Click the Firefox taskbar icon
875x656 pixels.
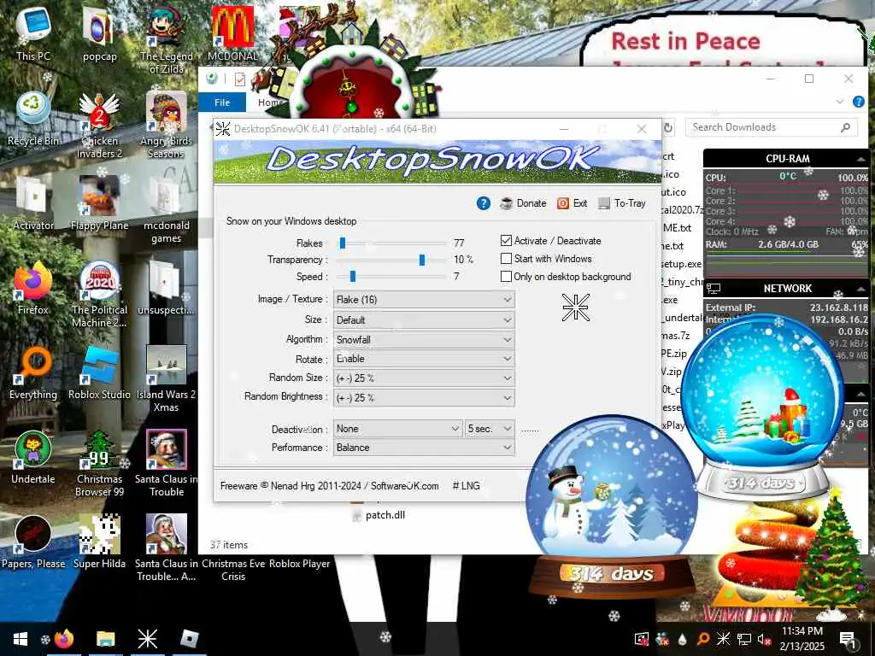[64, 639]
